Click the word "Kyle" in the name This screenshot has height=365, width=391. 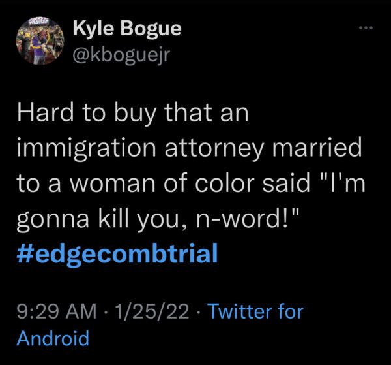[94, 28]
